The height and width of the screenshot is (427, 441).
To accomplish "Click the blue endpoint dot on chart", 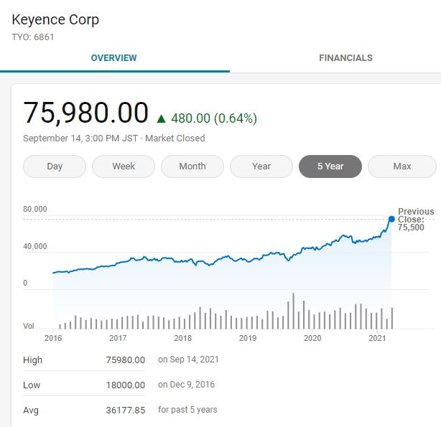I will click(x=391, y=219).
